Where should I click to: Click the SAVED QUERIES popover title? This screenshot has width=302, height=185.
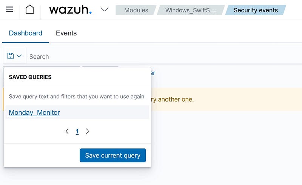pyautogui.click(x=30, y=77)
